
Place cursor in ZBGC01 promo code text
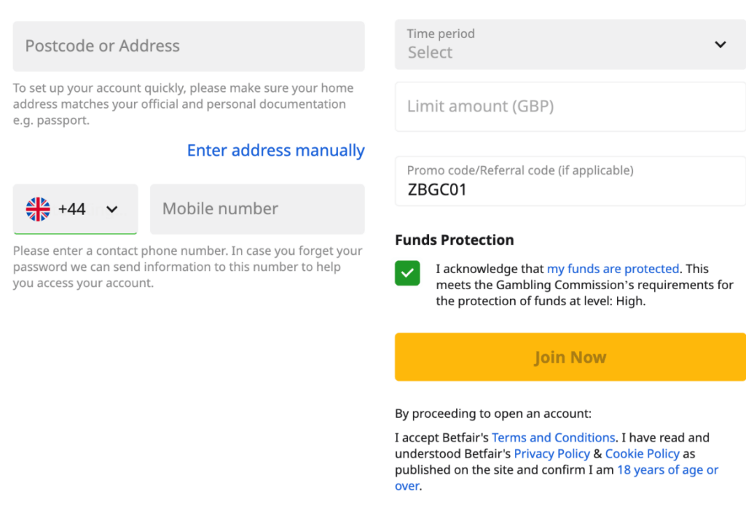pyautogui.click(x=437, y=190)
